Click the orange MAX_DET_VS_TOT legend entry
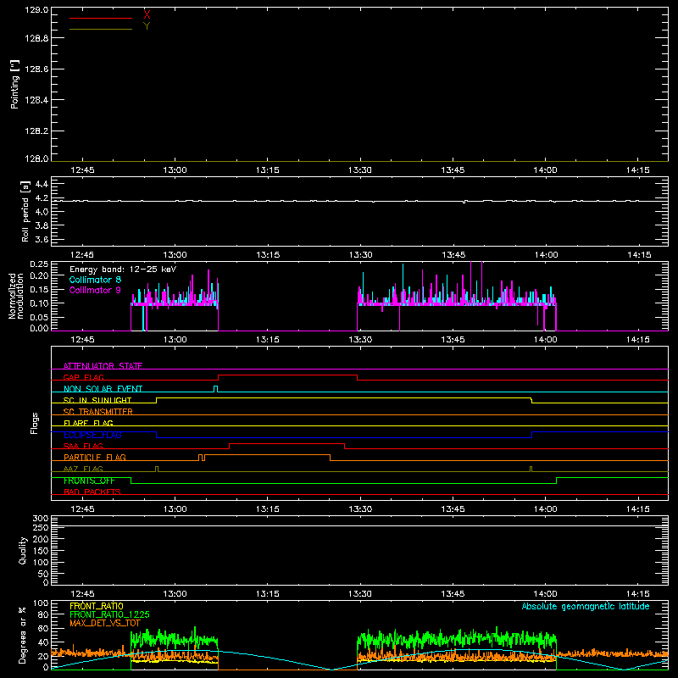Image resolution: width=678 pixels, height=678 pixels. click(104, 623)
